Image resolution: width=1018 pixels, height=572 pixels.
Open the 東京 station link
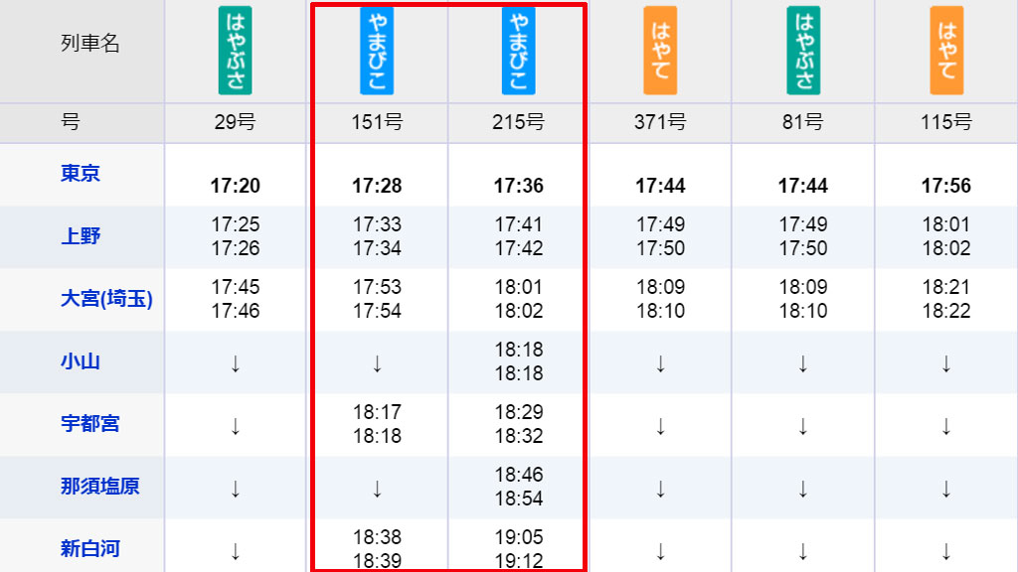tap(81, 173)
